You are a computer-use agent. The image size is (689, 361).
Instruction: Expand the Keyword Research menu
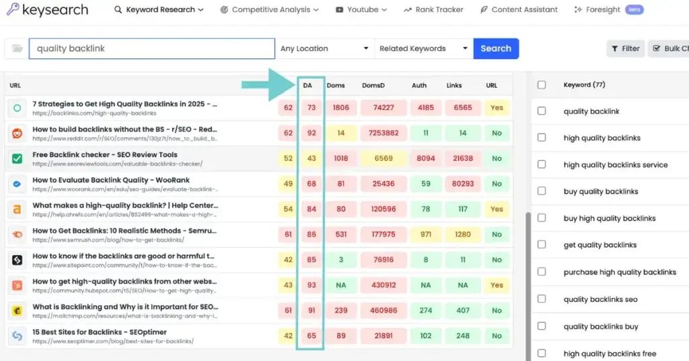pos(159,9)
